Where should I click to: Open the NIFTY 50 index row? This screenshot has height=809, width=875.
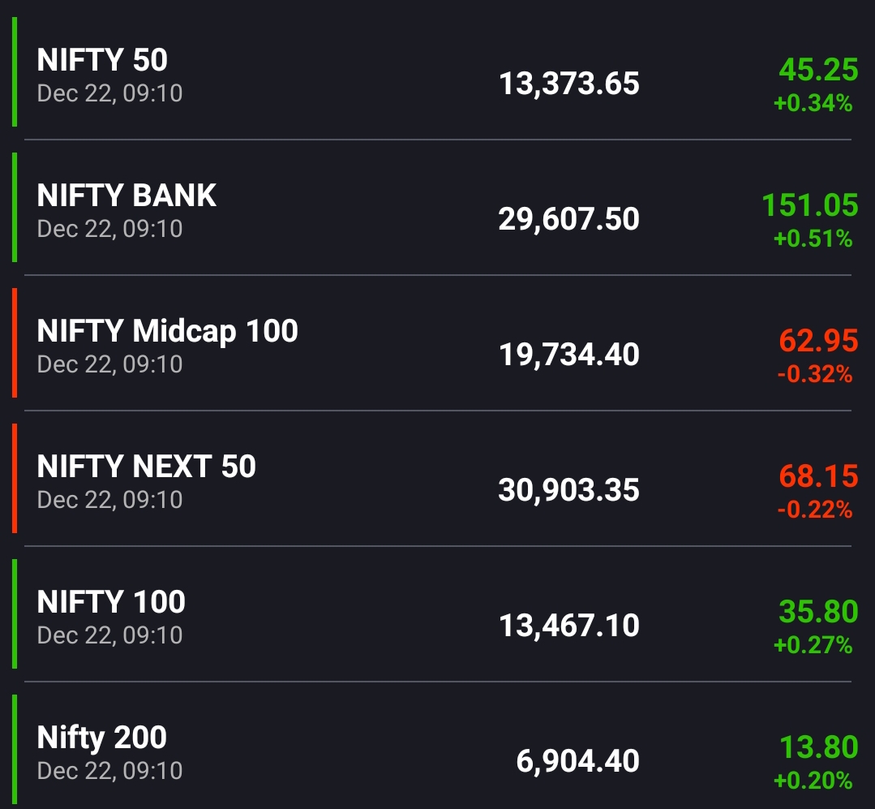click(x=102, y=60)
